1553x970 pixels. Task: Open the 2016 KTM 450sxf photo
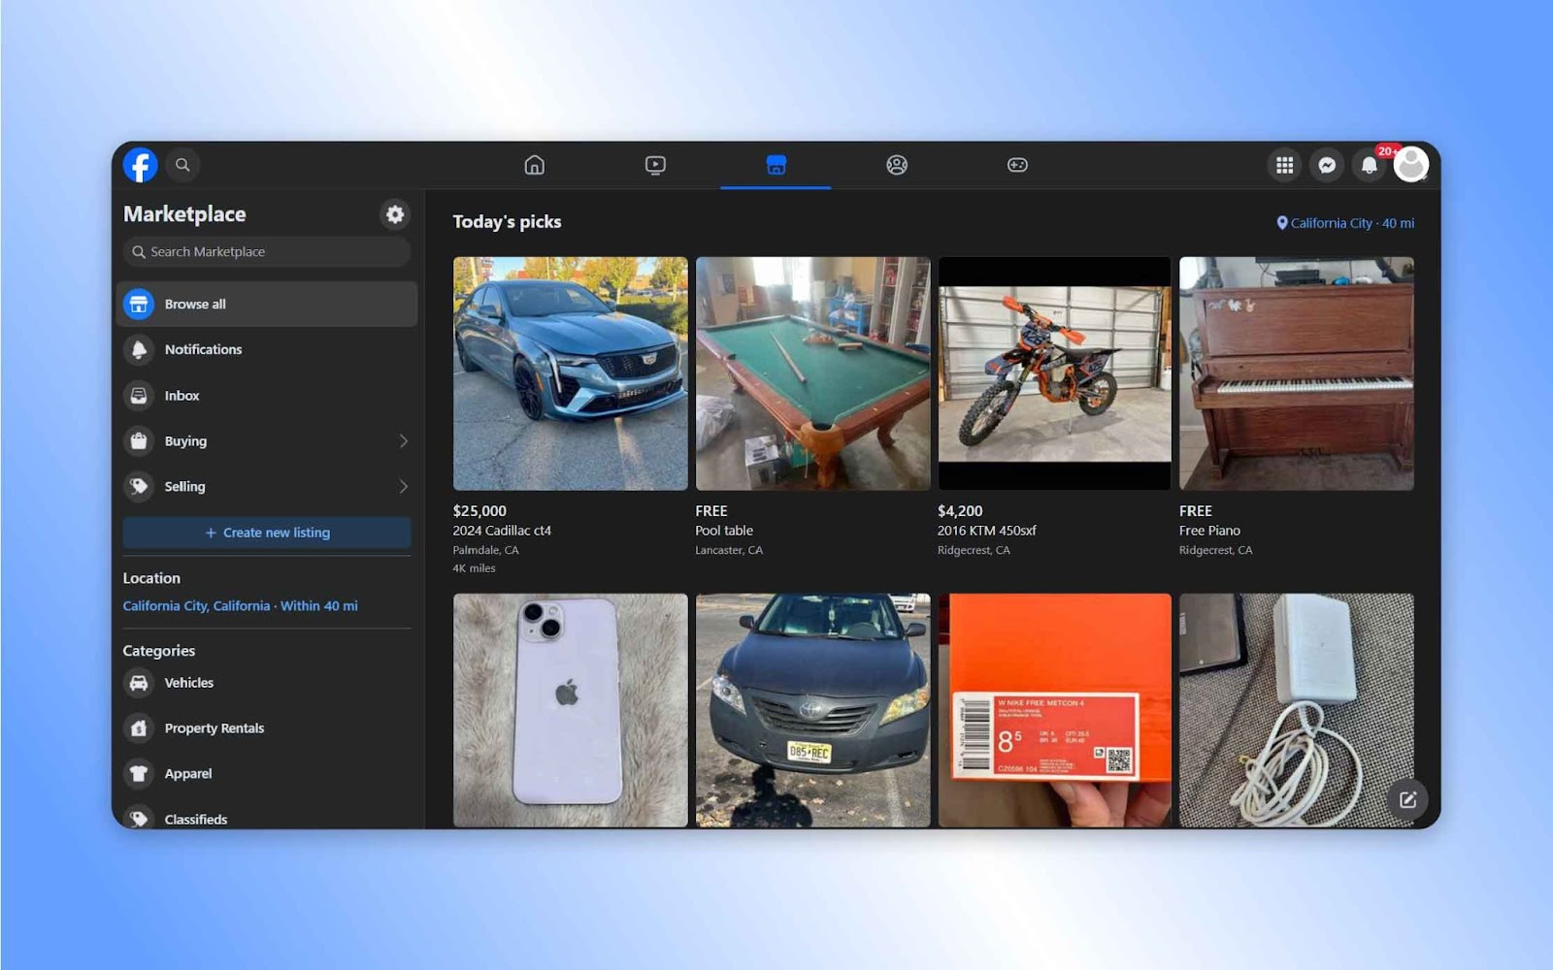coord(1055,373)
